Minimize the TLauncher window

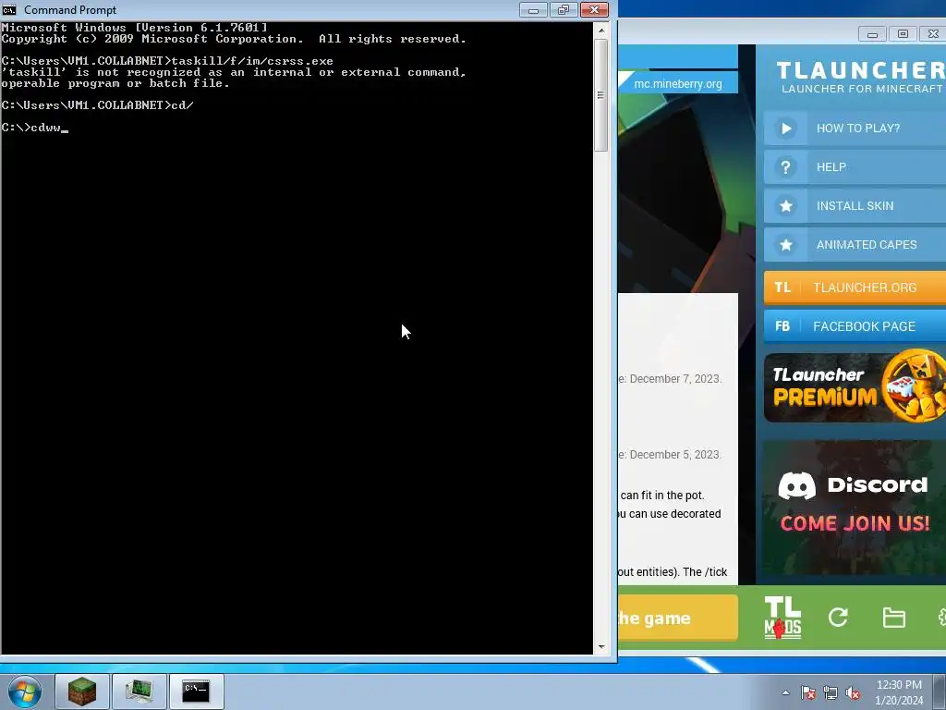tap(872, 34)
